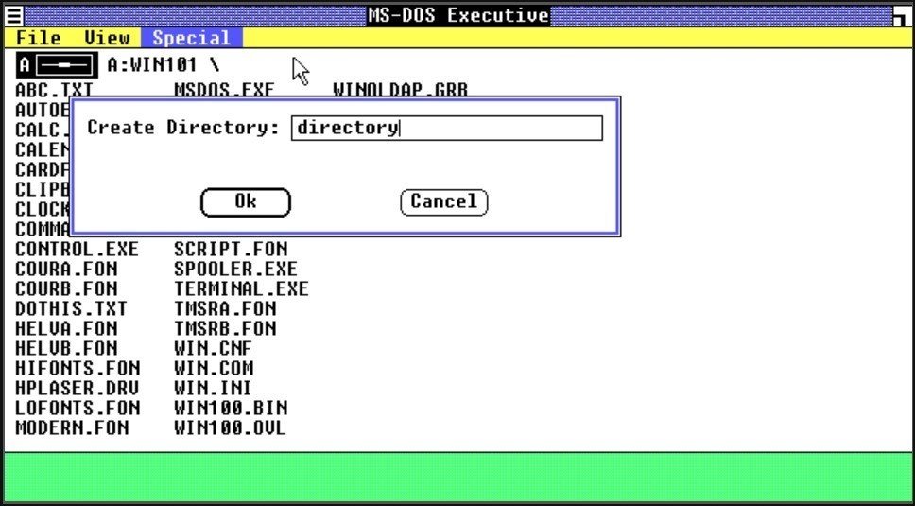Select TMSRA.FON file

coord(225,308)
